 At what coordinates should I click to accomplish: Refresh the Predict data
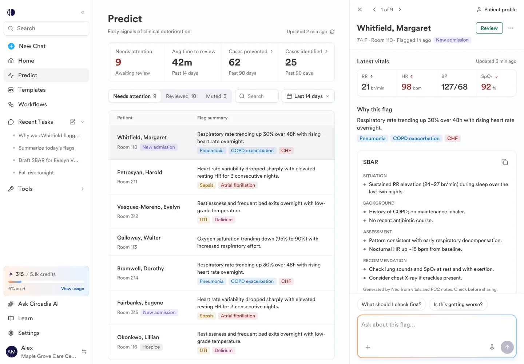pyautogui.click(x=332, y=32)
